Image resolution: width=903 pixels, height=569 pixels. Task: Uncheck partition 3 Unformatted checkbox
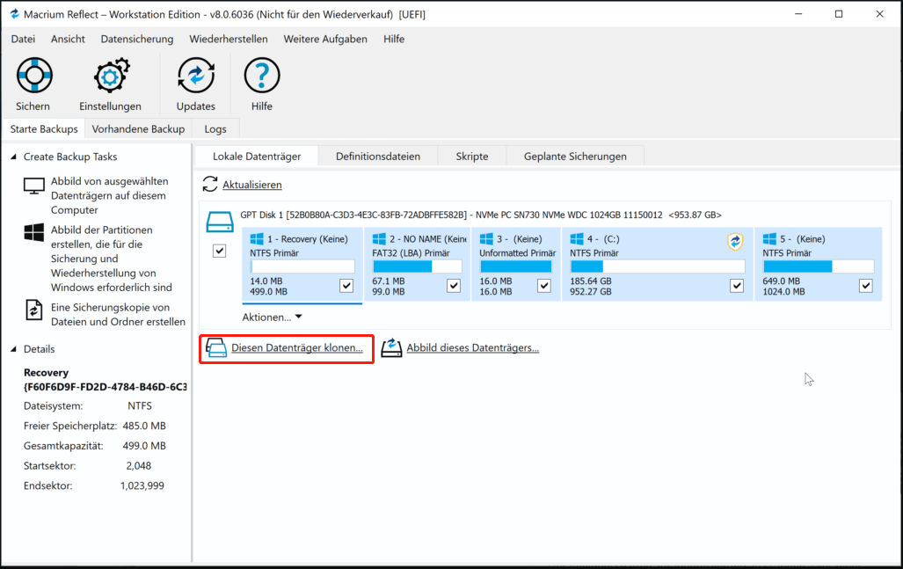544,286
